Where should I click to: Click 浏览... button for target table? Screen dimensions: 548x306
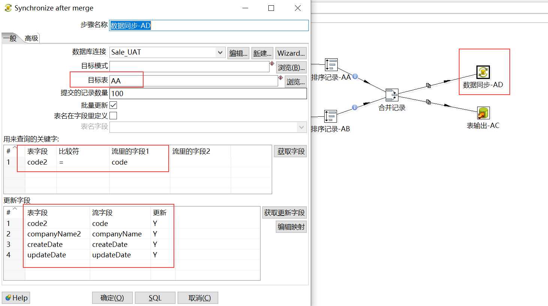[296, 82]
